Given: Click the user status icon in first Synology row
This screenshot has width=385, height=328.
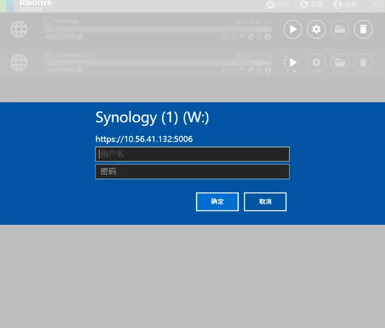Looking at the screenshot, I should coord(268,37).
